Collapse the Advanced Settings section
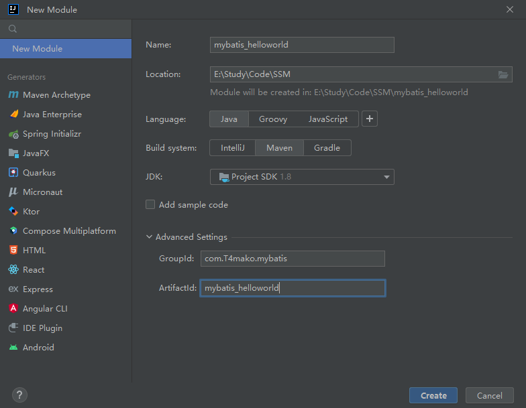 point(149,237)
